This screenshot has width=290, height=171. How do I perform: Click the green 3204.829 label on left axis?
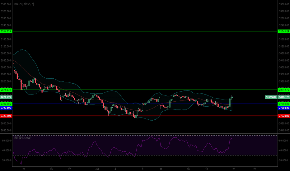pyautogui.click(x=6, y=31)
